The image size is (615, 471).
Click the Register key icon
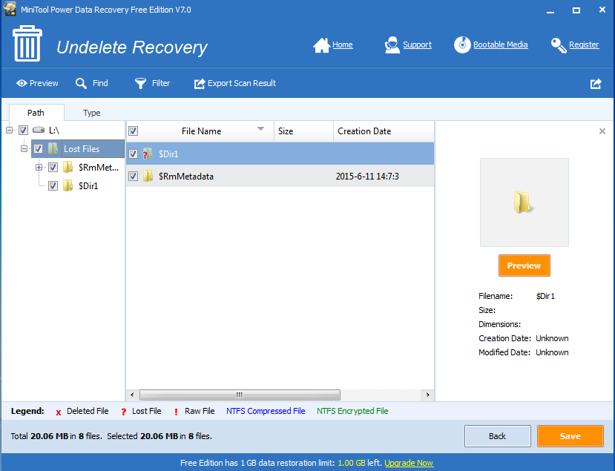559,45
